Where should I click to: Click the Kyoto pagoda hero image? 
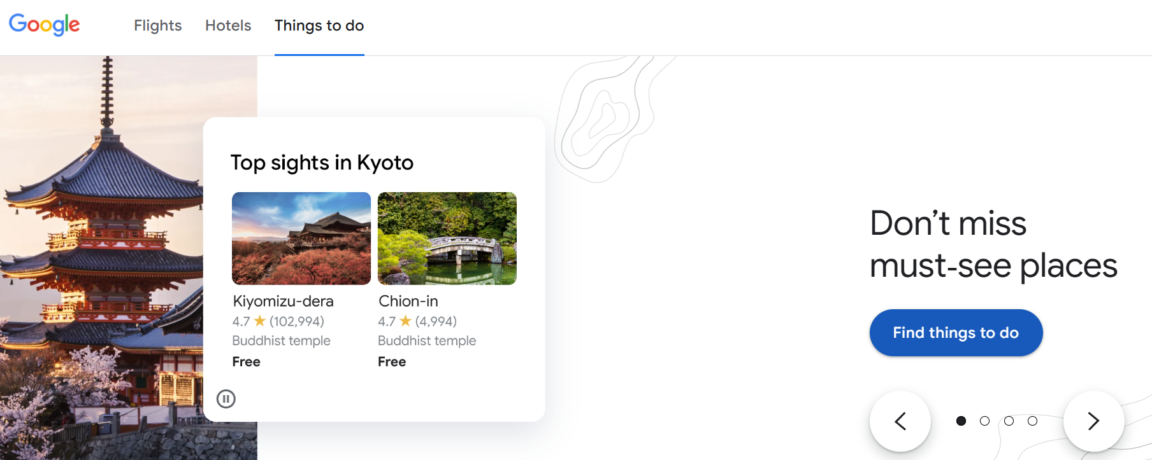tap(102, 258)
